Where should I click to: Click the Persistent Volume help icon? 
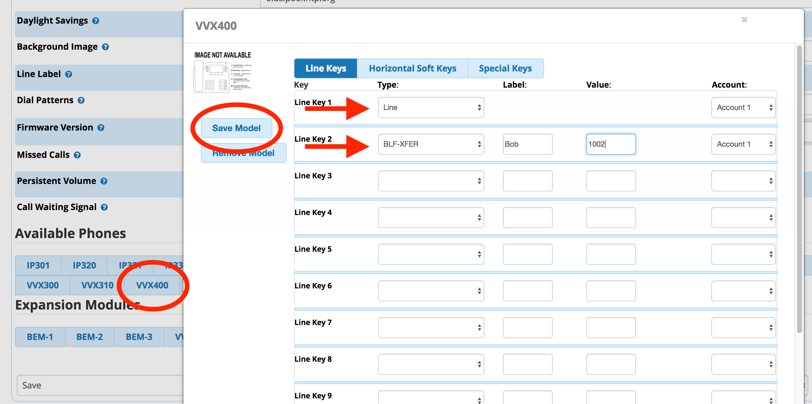coord(104,181)
